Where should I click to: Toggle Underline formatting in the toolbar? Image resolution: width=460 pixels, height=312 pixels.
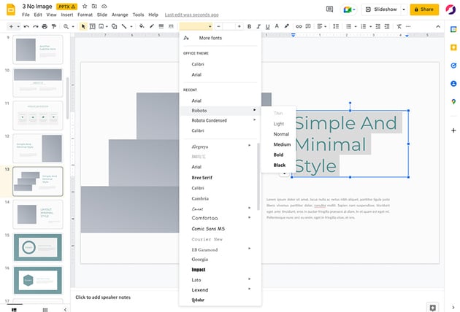(x=267, y=26)
